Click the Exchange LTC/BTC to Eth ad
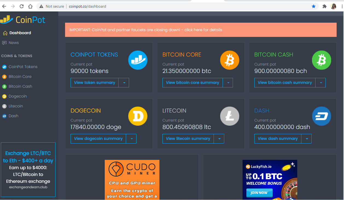Screen dimensions: 344x200 [x=28, y=170]
